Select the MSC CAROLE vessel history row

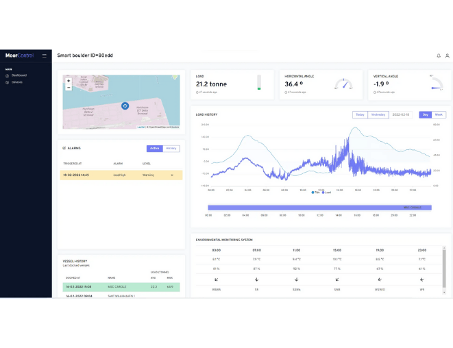pyautogui.click(x=120, y=287)
